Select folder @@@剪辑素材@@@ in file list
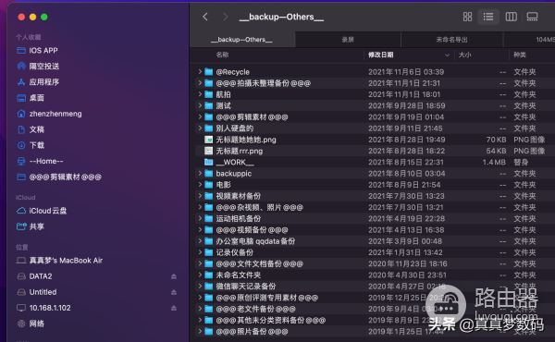This screenshot has width=555, height=342. (252, 117)
